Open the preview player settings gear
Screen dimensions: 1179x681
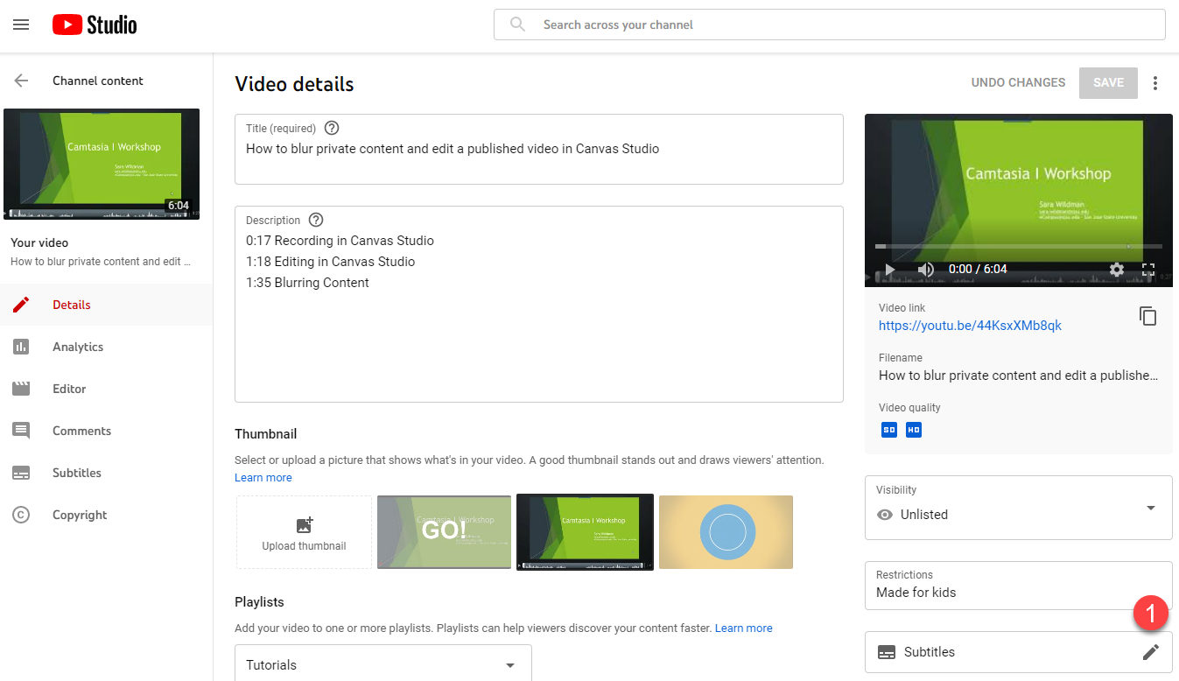click(x=1117, y=270)
